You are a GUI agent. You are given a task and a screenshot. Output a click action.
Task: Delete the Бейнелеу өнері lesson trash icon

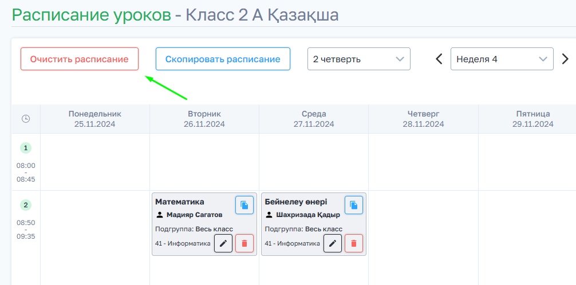354,243
